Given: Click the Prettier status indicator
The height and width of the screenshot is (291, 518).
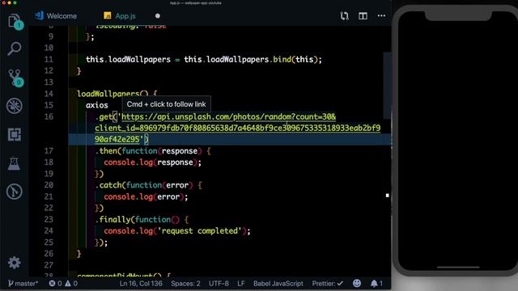Looking at the screenshot, I should pyautogui.click(x=327, y=284).
